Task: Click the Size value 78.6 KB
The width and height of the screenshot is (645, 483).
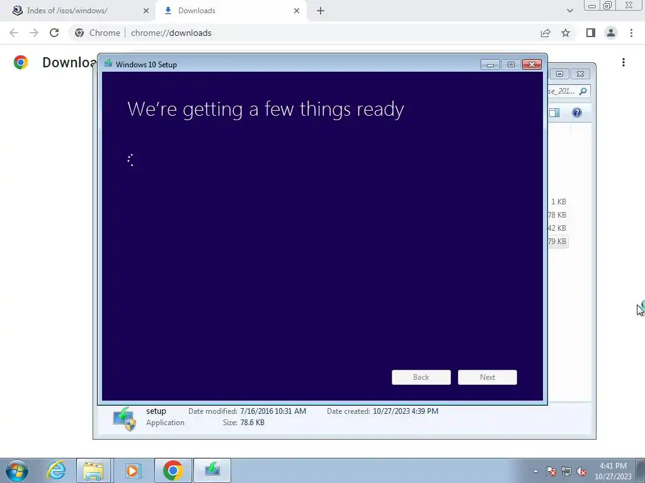Action: coord(252,423)
